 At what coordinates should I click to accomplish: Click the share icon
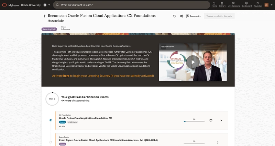pos(181,16)
